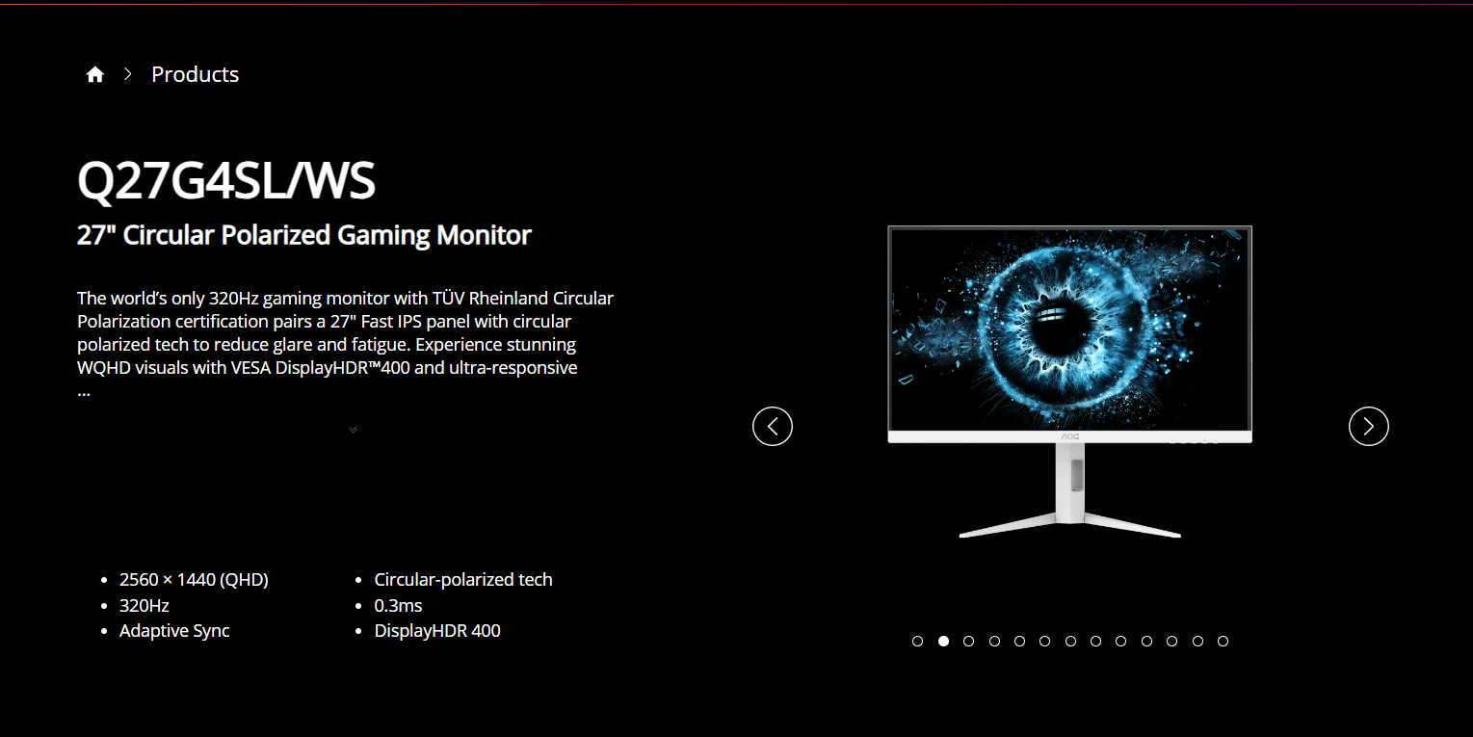Switch to the eighth carousel dot
The height and width of the screenshot is (737, 1473).
[1095, 641]
